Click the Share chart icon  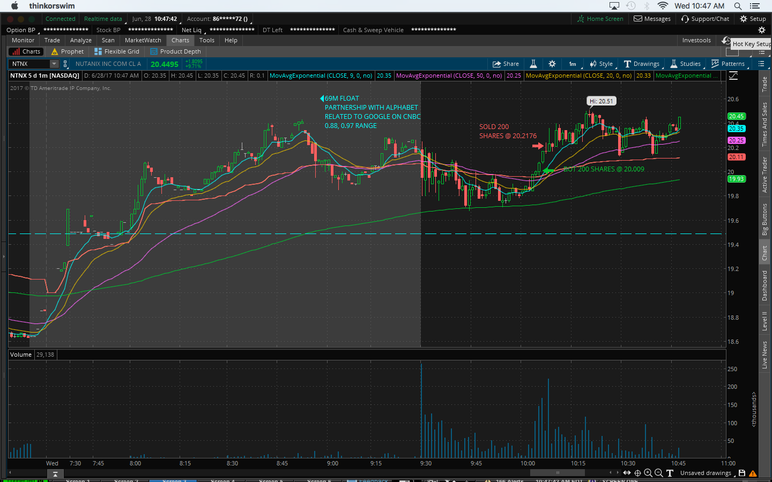click(506, 64)
